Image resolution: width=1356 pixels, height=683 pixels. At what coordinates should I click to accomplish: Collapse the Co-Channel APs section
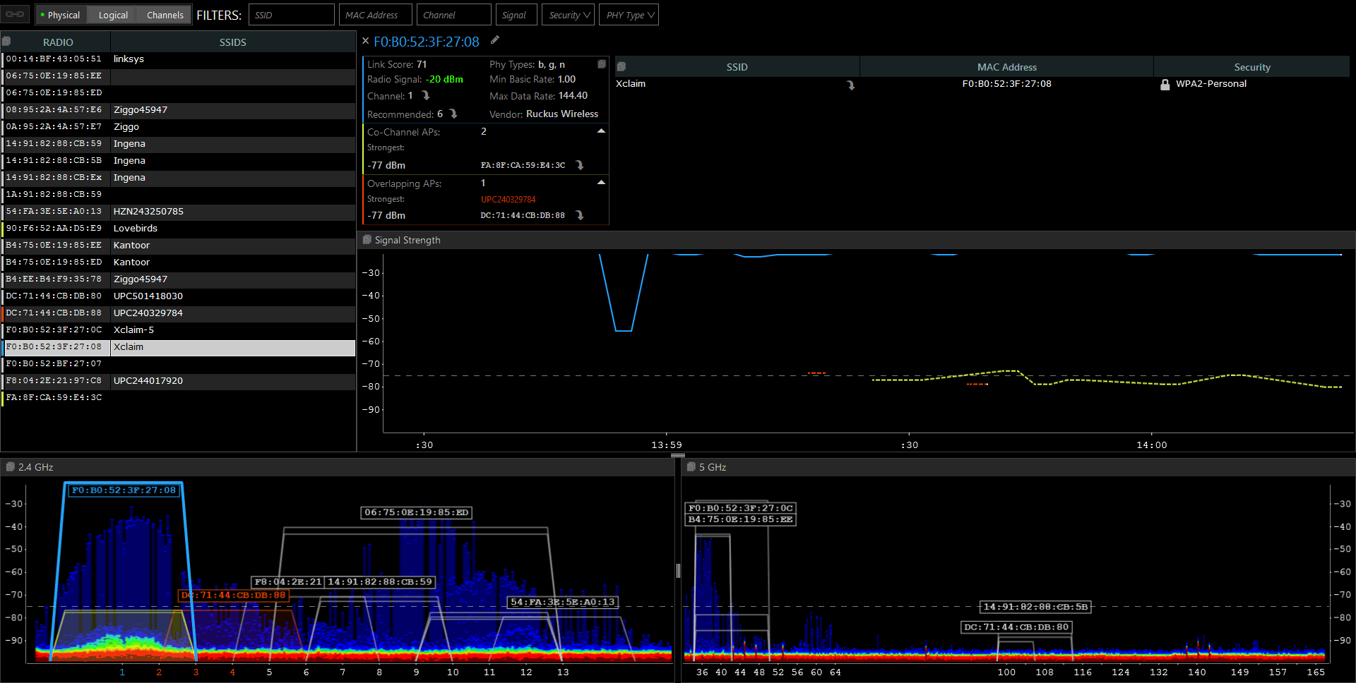click(601, 131)
